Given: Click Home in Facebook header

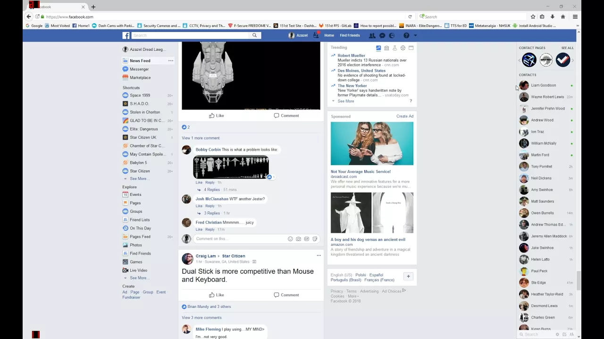Looking at the screenshot, I should (x=329, y=35).
